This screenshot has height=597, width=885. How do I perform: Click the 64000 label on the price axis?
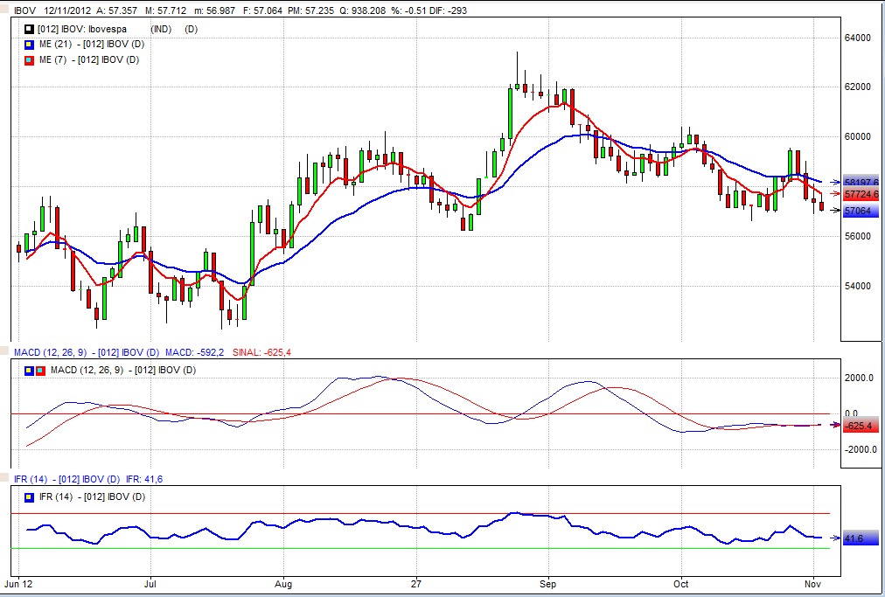[x=859, y=38]
